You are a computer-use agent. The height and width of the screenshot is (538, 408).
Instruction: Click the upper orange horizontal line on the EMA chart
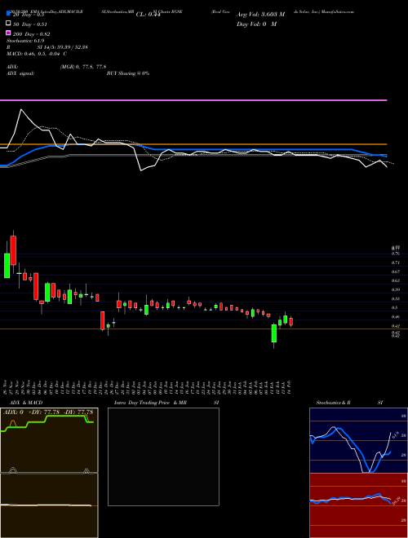tap(193, 144)
